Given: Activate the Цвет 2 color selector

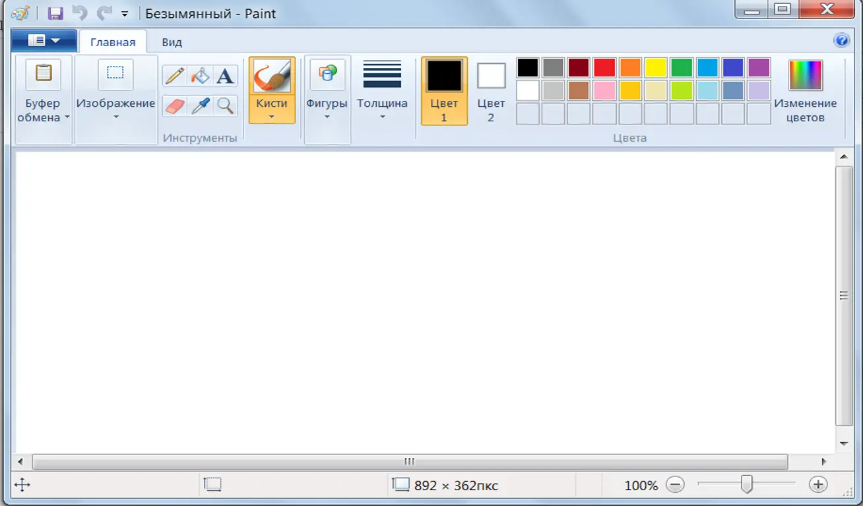Looking at the screenshot, I should [491, 91].
